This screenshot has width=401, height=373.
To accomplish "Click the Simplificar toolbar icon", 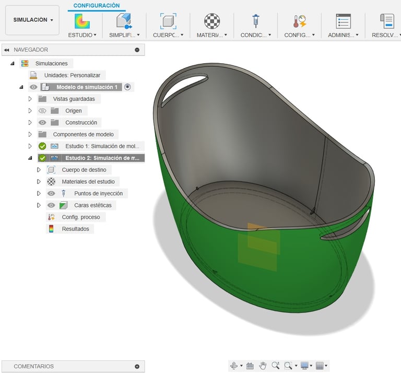I will 124,21.
